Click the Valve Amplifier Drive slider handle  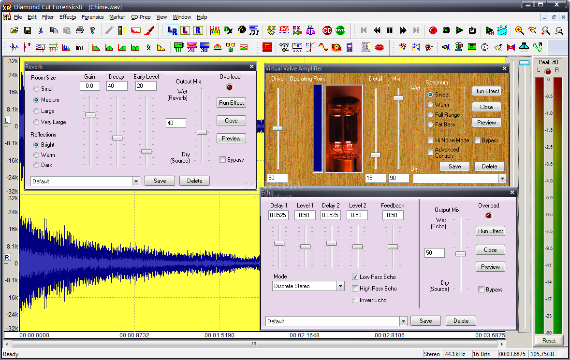click(278, 128)
